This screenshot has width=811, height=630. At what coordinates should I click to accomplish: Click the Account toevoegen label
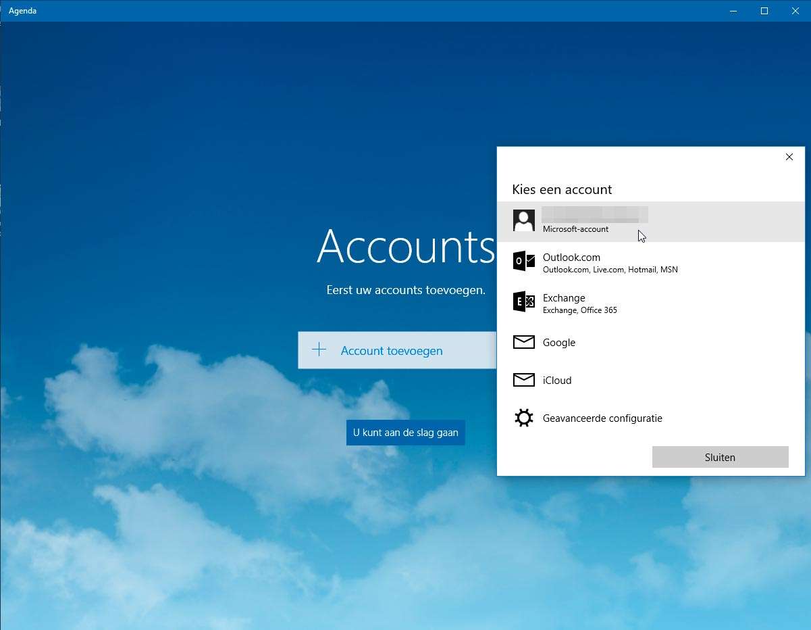[x=392, y=351]
